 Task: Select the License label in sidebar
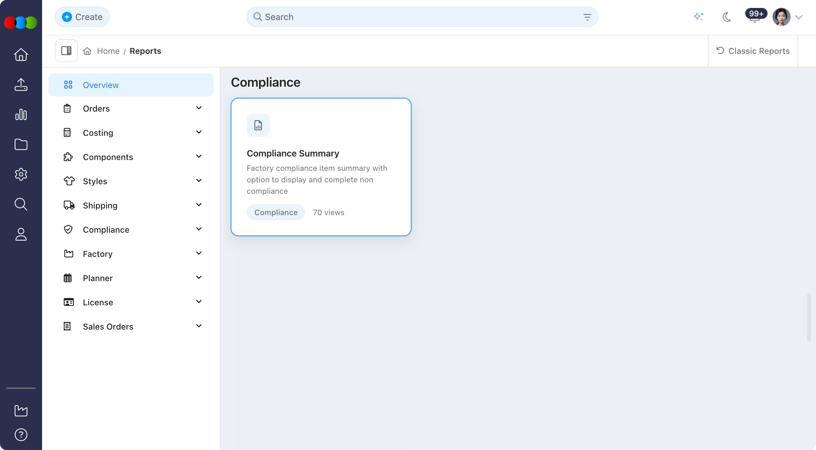click(x=98, y=303)
